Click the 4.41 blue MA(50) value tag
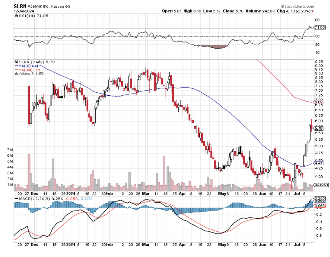Image resolution: width=330 pixels, height=257 pixels. point(319,163)
